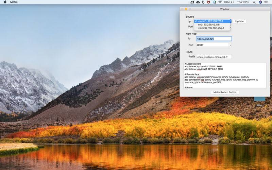272x170 pixels.
Task: Click inside the configuration script text area
Action: pyautogui.click(x=225, y=75)
